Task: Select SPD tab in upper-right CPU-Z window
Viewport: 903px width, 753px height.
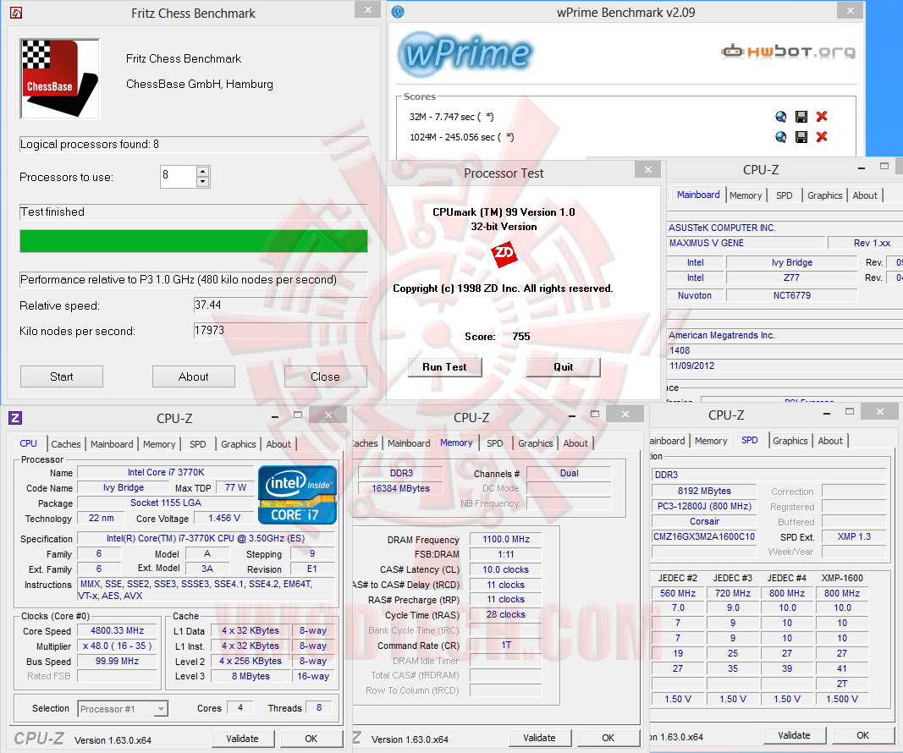Action: tap(784, 195)
